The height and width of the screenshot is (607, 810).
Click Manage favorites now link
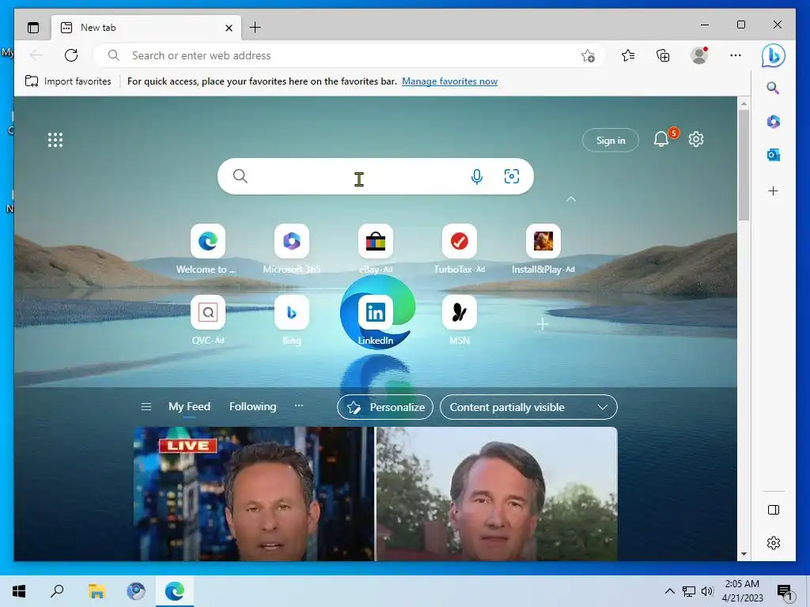click(x=449, y=81)
